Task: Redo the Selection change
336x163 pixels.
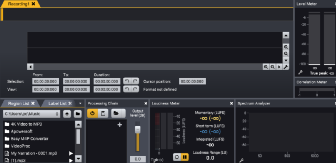Action: coord(135,81)
